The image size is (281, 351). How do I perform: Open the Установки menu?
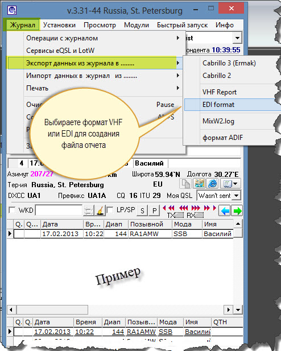[x=59, y=25]
